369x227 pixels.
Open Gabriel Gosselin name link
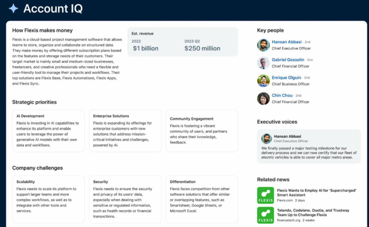[288, 60]
